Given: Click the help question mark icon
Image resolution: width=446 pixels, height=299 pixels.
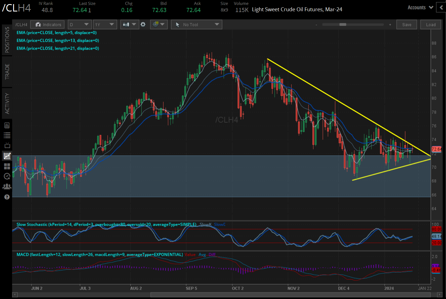Looking at the screenshot, I should (7, 197).
